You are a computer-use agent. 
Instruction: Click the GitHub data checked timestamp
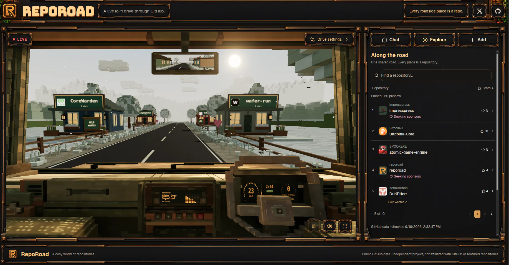[406, 227]
